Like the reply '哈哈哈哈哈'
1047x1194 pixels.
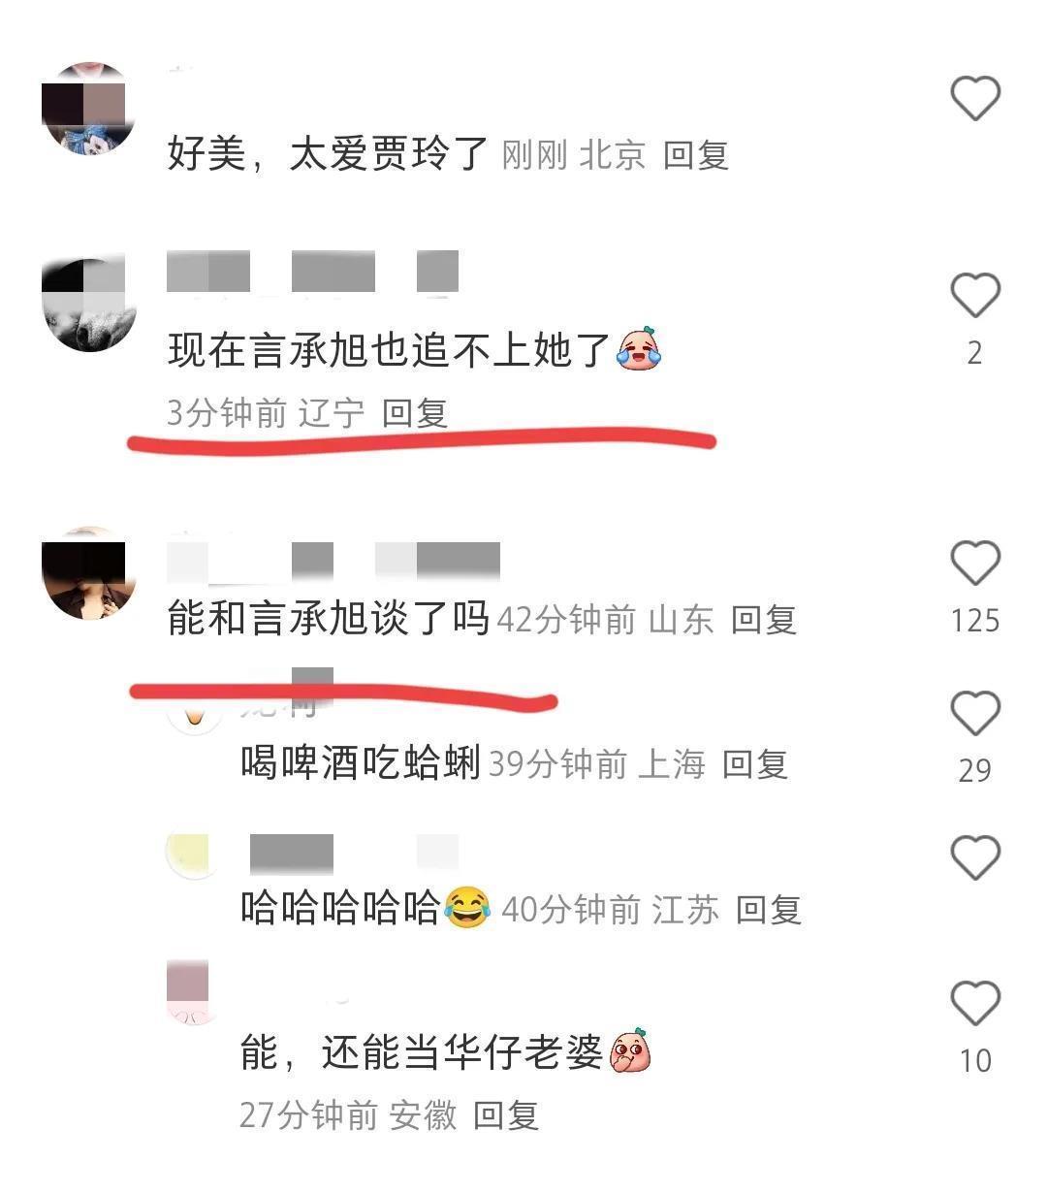coord(974,857)
